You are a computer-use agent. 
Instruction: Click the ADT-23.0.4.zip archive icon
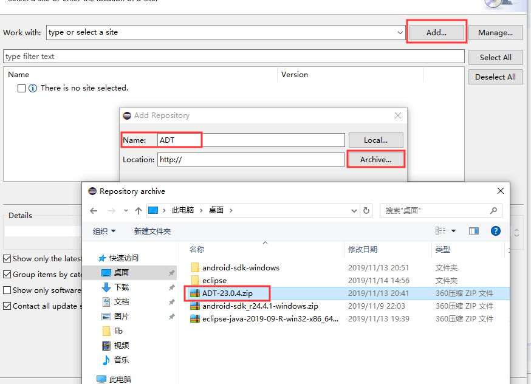pyautogui.click(x=195, y=293)
